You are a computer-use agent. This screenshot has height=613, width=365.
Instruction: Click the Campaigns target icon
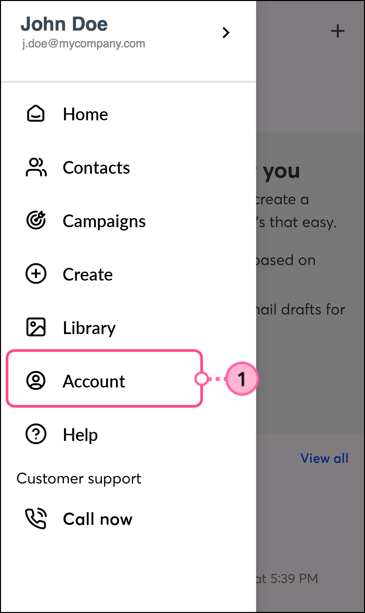tap(36, 220)
